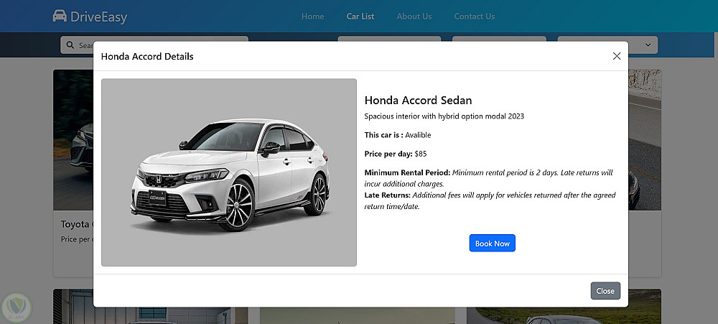Select the Toyota card photo on the left
Viewport: 718px width, 324px height.
point(73,136)
